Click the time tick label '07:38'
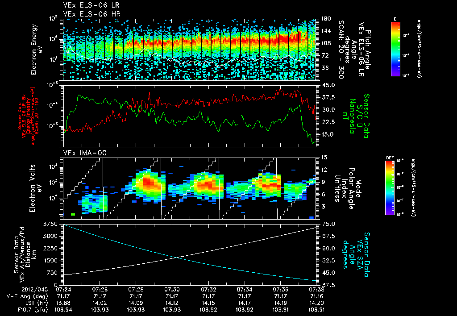 [x=316, y=290]
